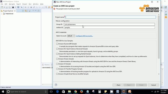
Task: Maximize the Project Explorer view
Action: (x=39, y=11)
